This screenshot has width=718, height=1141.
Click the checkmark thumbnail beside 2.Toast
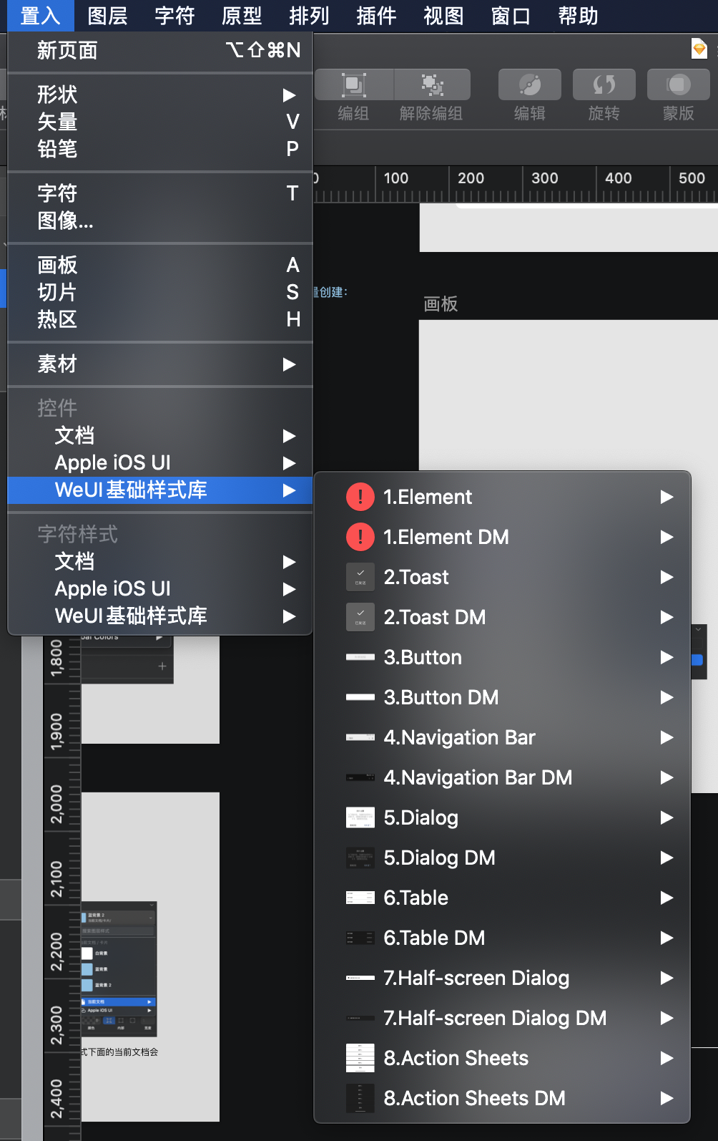tap(360, 577)
